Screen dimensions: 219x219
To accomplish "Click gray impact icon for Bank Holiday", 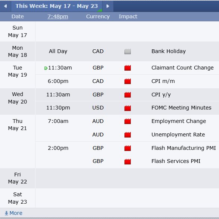I will [127, 52].
